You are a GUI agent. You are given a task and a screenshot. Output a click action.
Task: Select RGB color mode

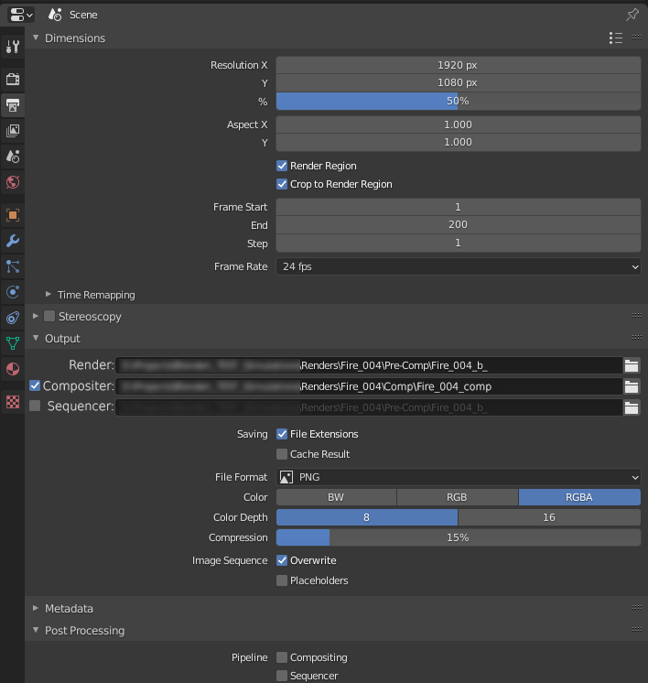coord(458,497)
